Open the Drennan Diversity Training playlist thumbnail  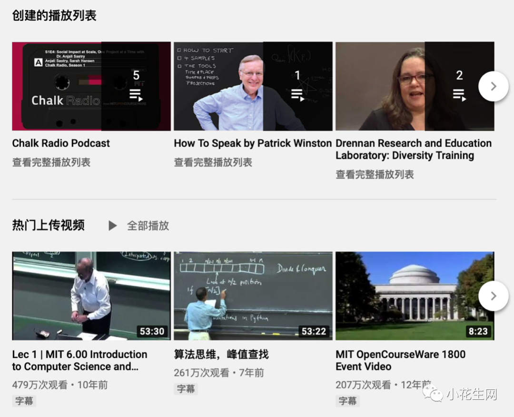(415, 86)
